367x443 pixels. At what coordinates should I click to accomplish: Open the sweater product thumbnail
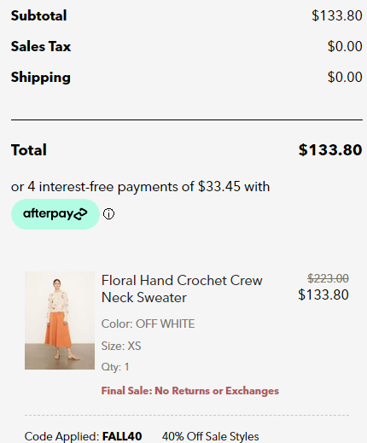pyautogui.click(x=60, y=320)
